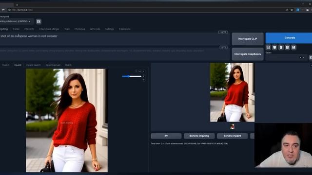Click the show extra networks card icon

tap(281, 47)
